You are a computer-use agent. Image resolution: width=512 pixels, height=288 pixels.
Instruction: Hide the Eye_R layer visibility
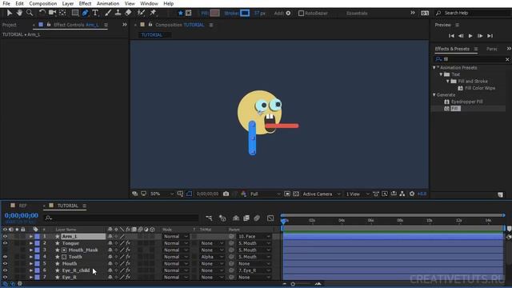(5, 278)
